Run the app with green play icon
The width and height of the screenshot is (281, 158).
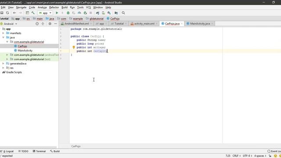click(x=57, y=13)
